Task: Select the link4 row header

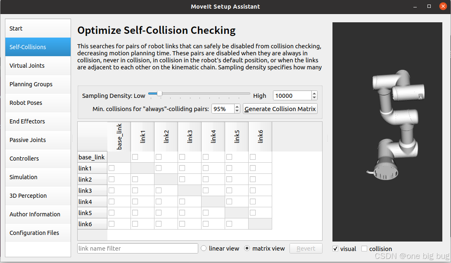Action: point(93,202)
